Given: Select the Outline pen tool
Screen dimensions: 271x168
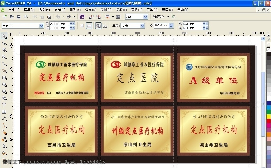Looking at the screenshot, I should (x=4, y=146).
